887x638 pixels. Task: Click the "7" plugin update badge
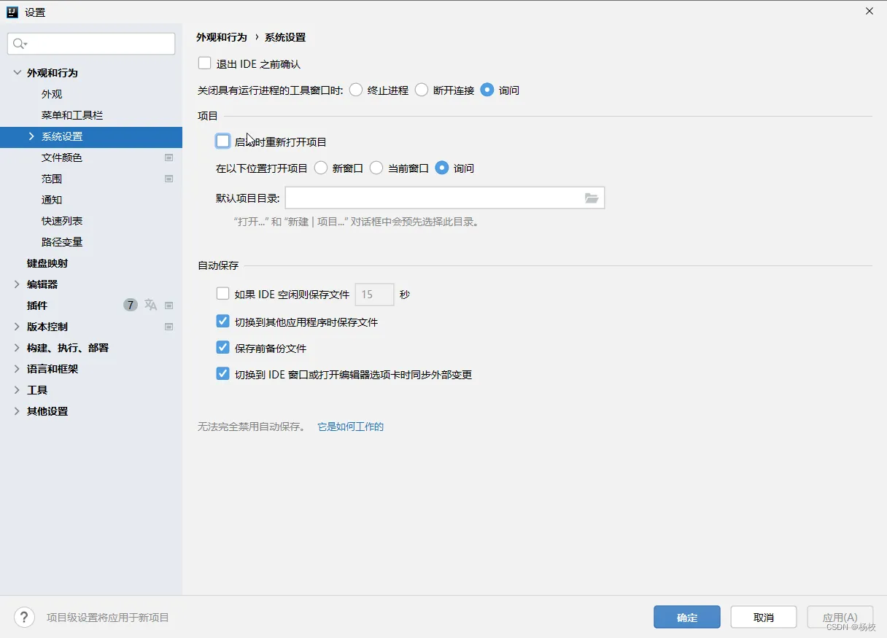(x=130, y=305)
